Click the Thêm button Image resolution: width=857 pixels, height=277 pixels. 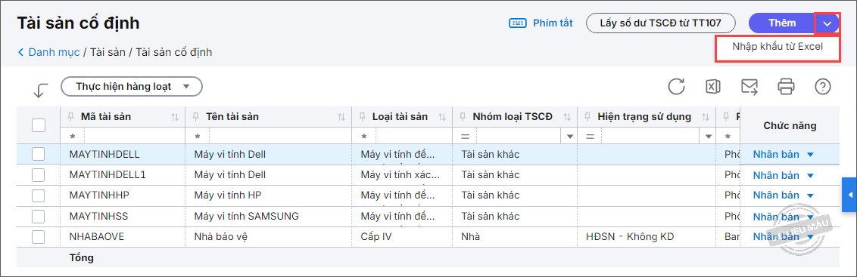(x=782, y=23)
